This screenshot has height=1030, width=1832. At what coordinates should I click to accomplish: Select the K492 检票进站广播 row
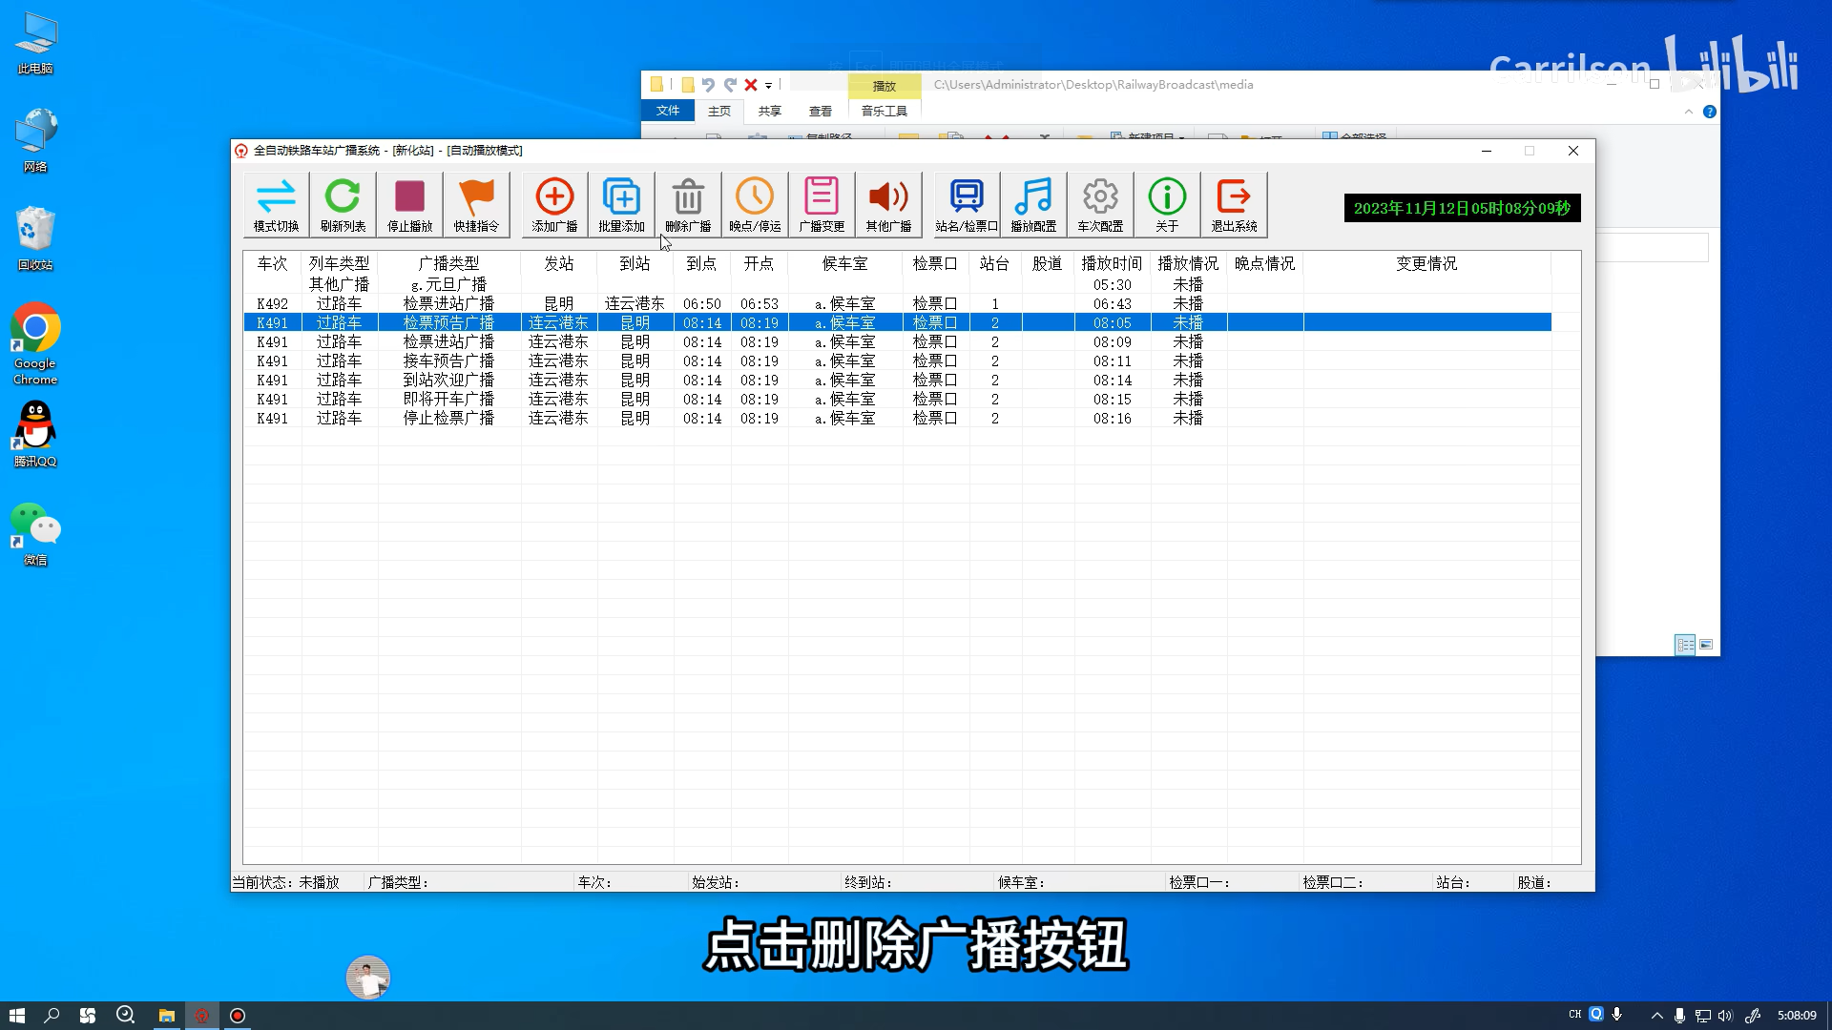click(448, 304)
